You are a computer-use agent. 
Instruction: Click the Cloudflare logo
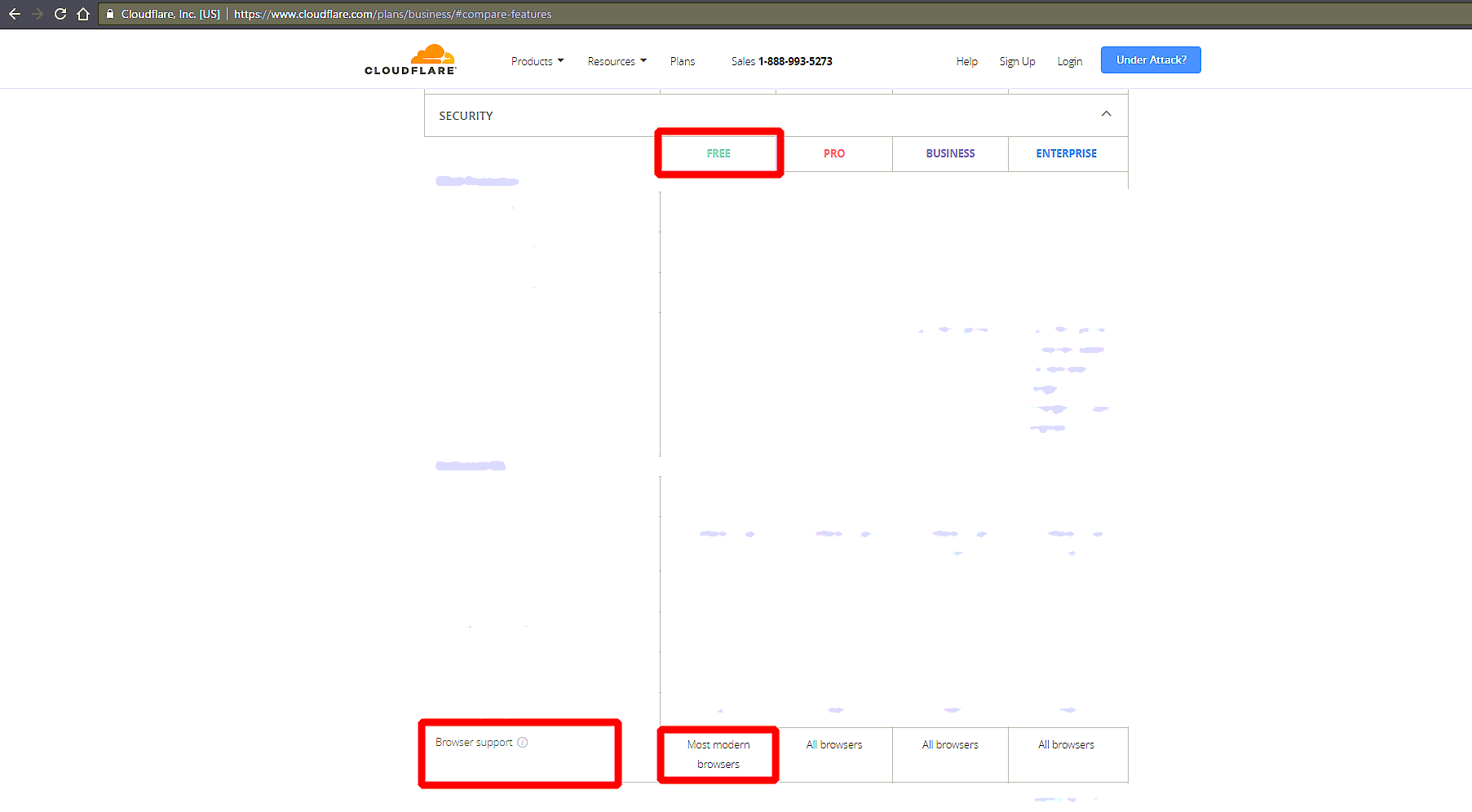[410, 60]
